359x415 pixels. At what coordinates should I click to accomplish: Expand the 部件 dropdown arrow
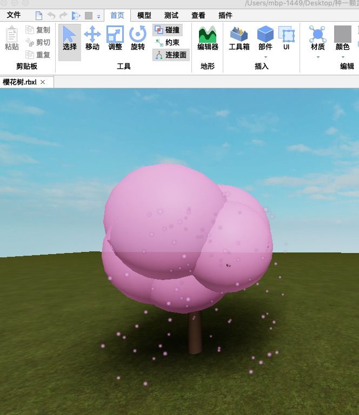[x=265, y=57]
